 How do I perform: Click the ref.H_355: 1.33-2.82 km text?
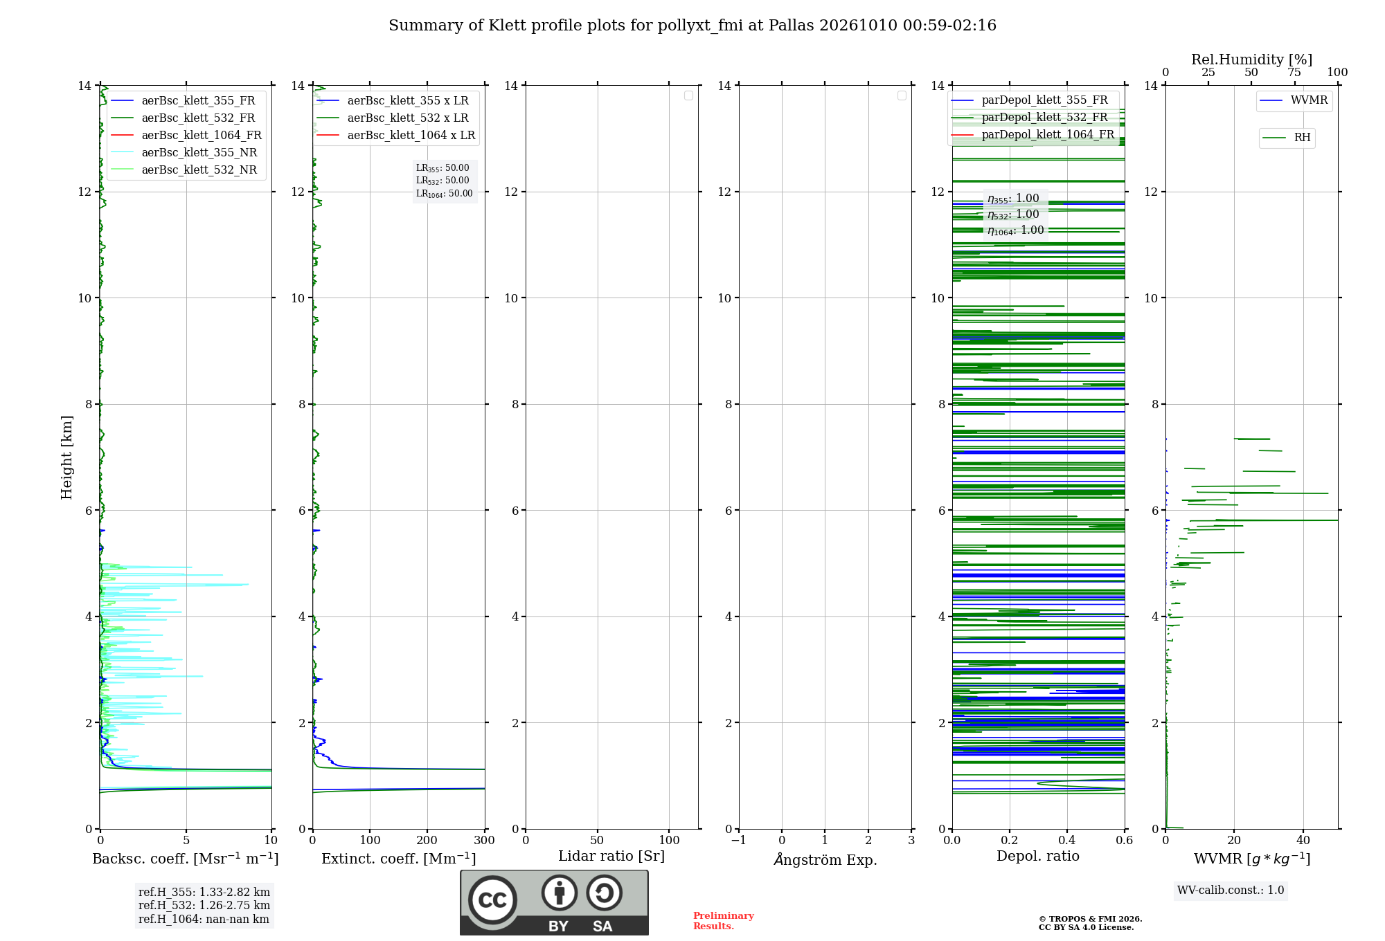point(204,892)
